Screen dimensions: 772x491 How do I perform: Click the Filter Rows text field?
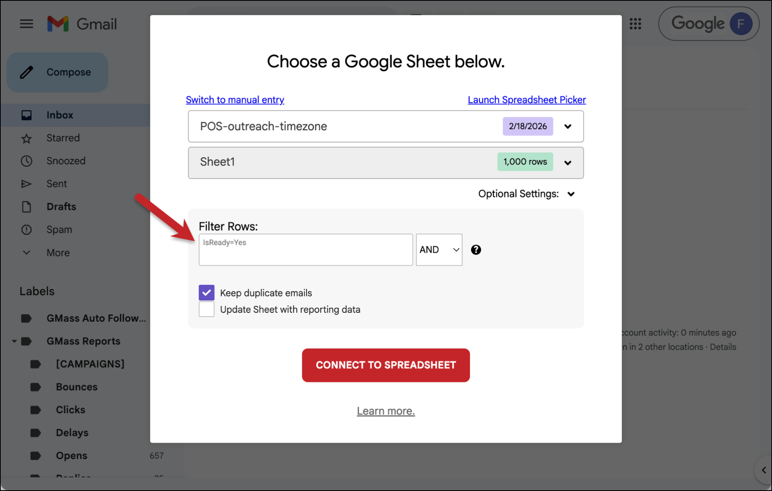click(305, 250)
